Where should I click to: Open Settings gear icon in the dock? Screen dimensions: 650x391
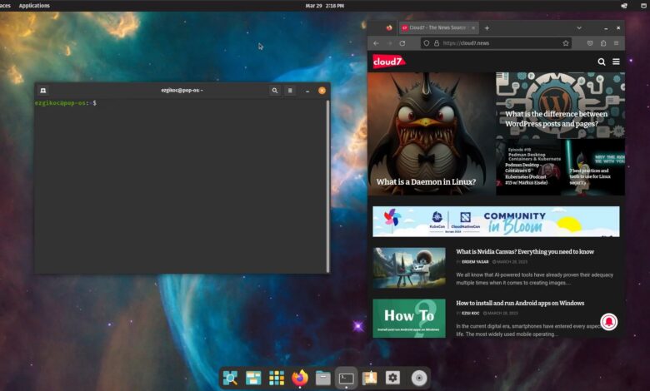click(x=392, y=378)
